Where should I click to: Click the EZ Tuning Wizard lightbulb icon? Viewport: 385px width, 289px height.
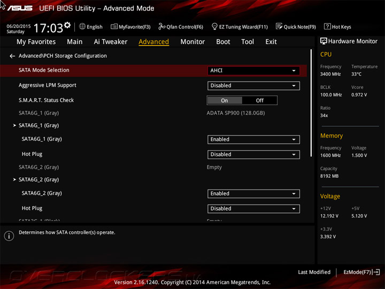214,26
